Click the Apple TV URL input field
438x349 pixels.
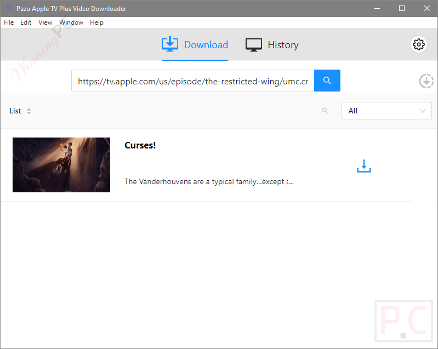coord(193,81)
